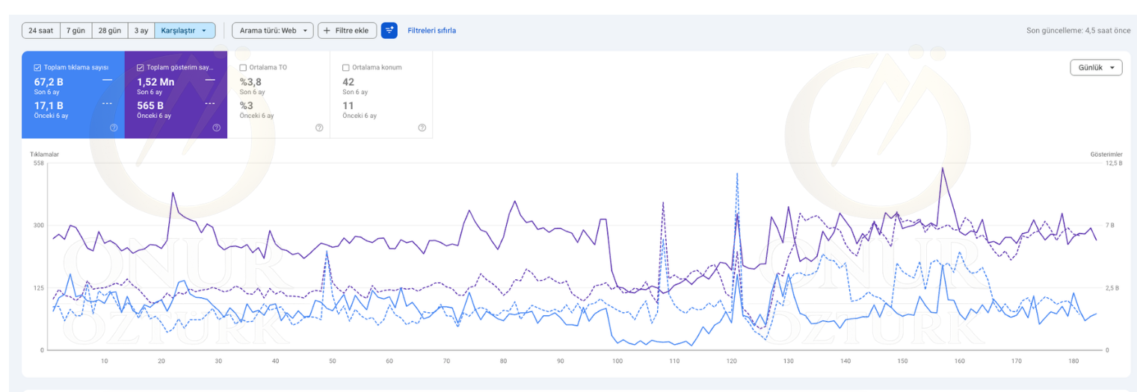Expand the Arama türü: Web dropdown
The image size is (1137, 392).
tap(272, 31)
